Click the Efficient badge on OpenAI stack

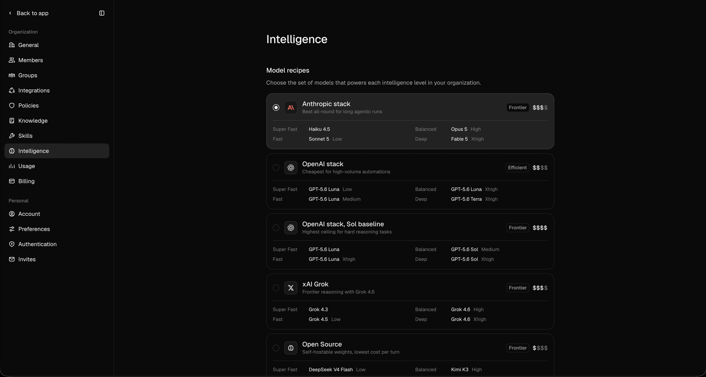coord(517,168)
